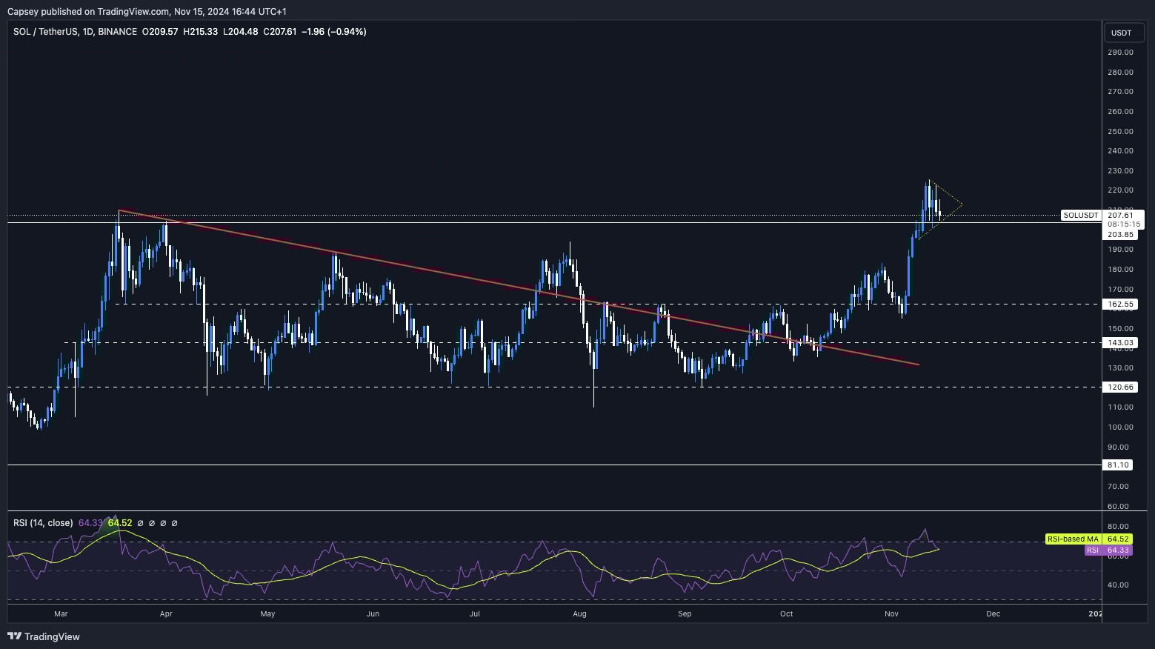Click the 203.85 low price badge
This screenshot has height=649, width=1155.
[x=1119, y=233]
